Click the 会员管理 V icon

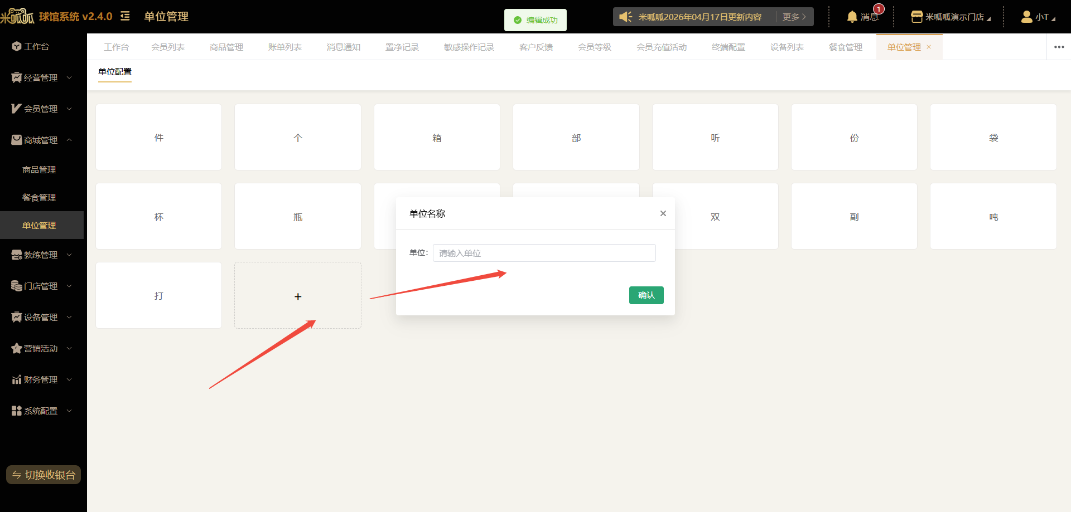(16, 109)
